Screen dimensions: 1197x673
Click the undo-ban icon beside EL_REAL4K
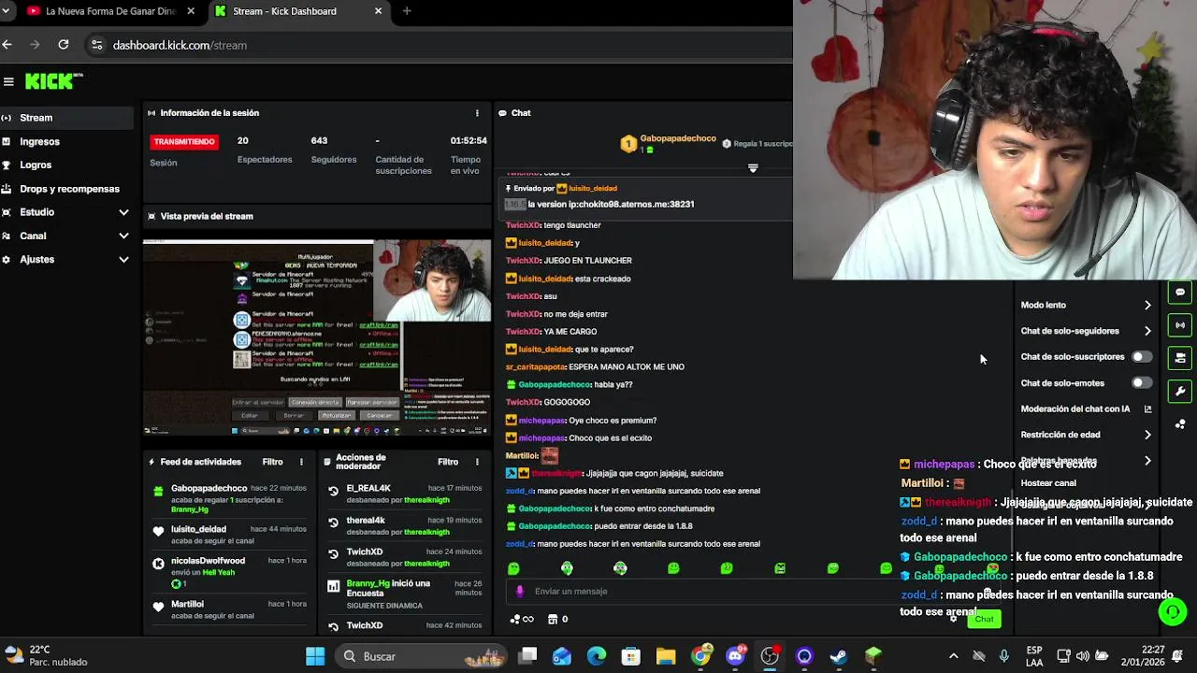coord(333,491)
